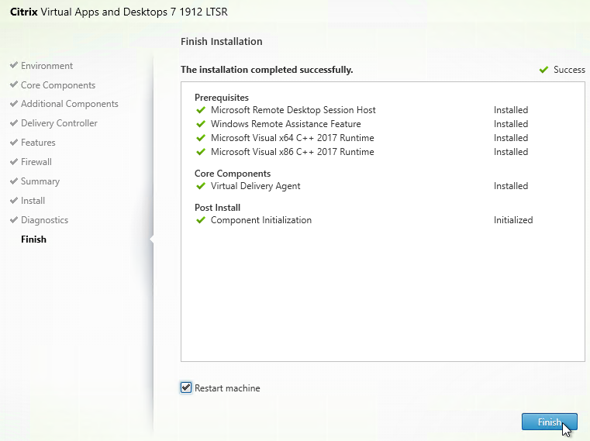Select the Install step
The height and width of the screenshot is (441, 590).
33,201
